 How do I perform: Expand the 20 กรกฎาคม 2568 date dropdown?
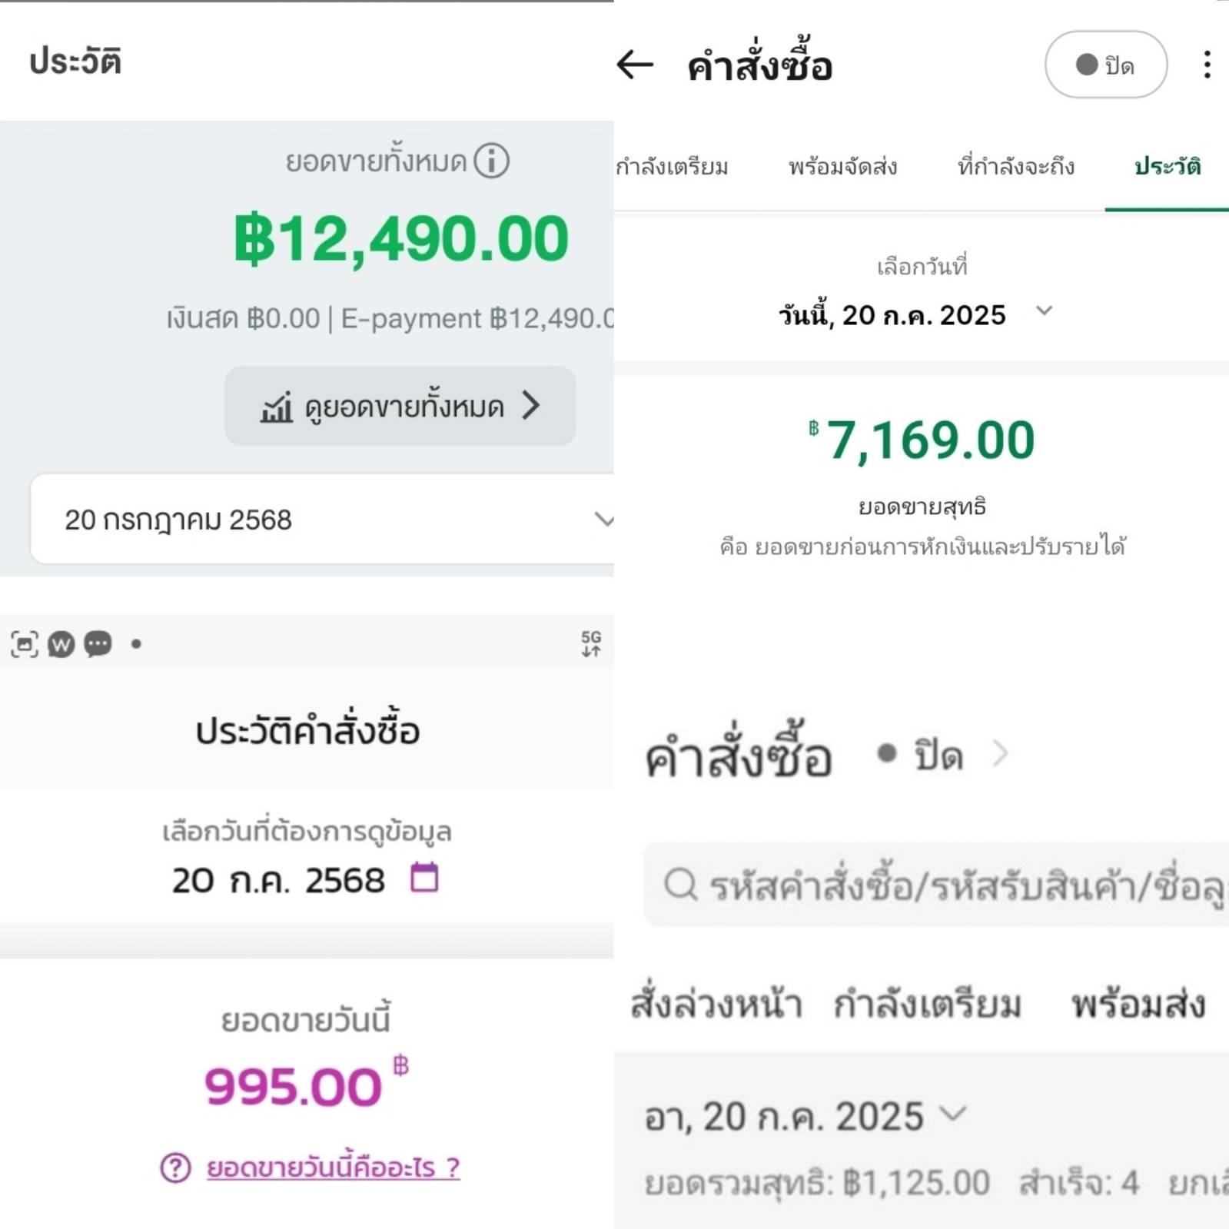tap(323, 520)
